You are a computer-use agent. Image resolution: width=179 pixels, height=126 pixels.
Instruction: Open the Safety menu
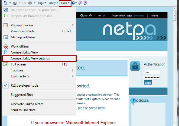(x=53, y=3)
